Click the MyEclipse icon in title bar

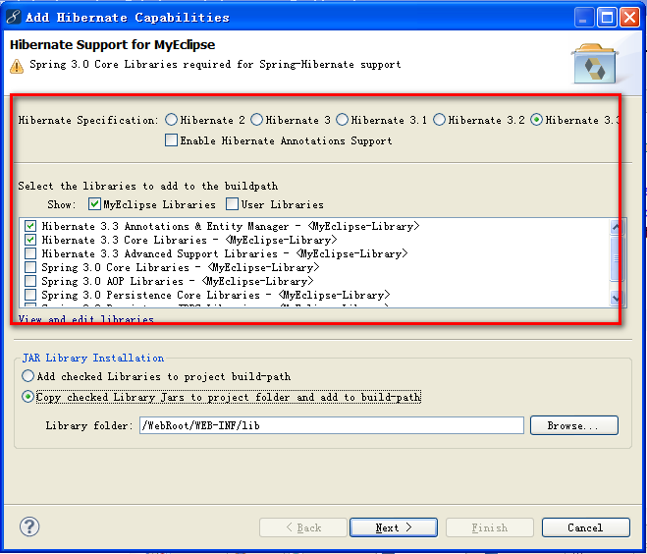tap(13, 18)
